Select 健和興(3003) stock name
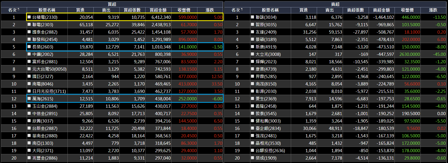 [x=268, y=121]
